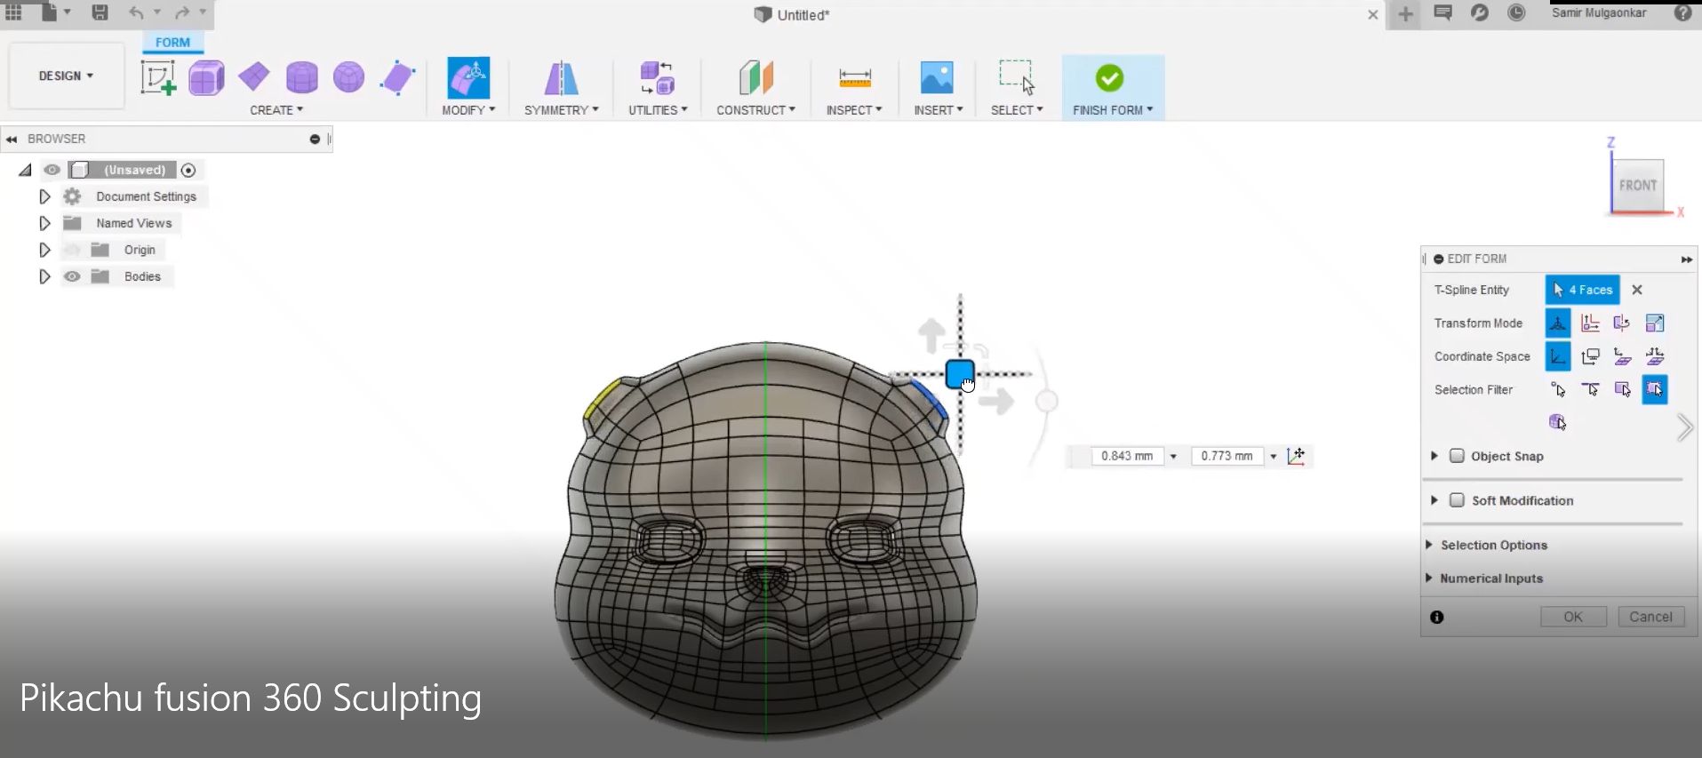Viewport: 1702px width, 758px height.
Task: Set selection filter to All
Action: point(1655,389)
